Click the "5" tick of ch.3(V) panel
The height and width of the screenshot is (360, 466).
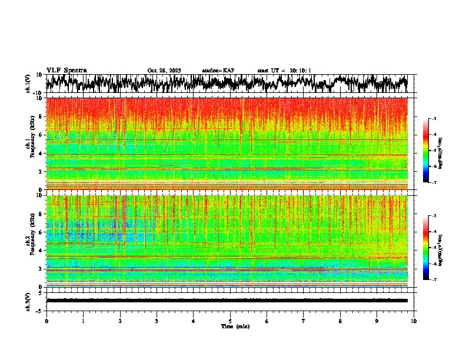(x=41, y=293)
